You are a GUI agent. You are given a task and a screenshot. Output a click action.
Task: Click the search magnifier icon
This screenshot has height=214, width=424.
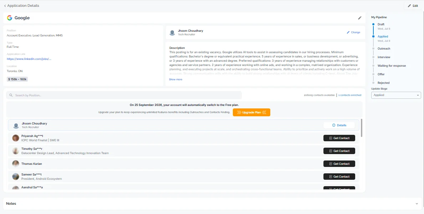pyautogui.click(x=11, y=95)
